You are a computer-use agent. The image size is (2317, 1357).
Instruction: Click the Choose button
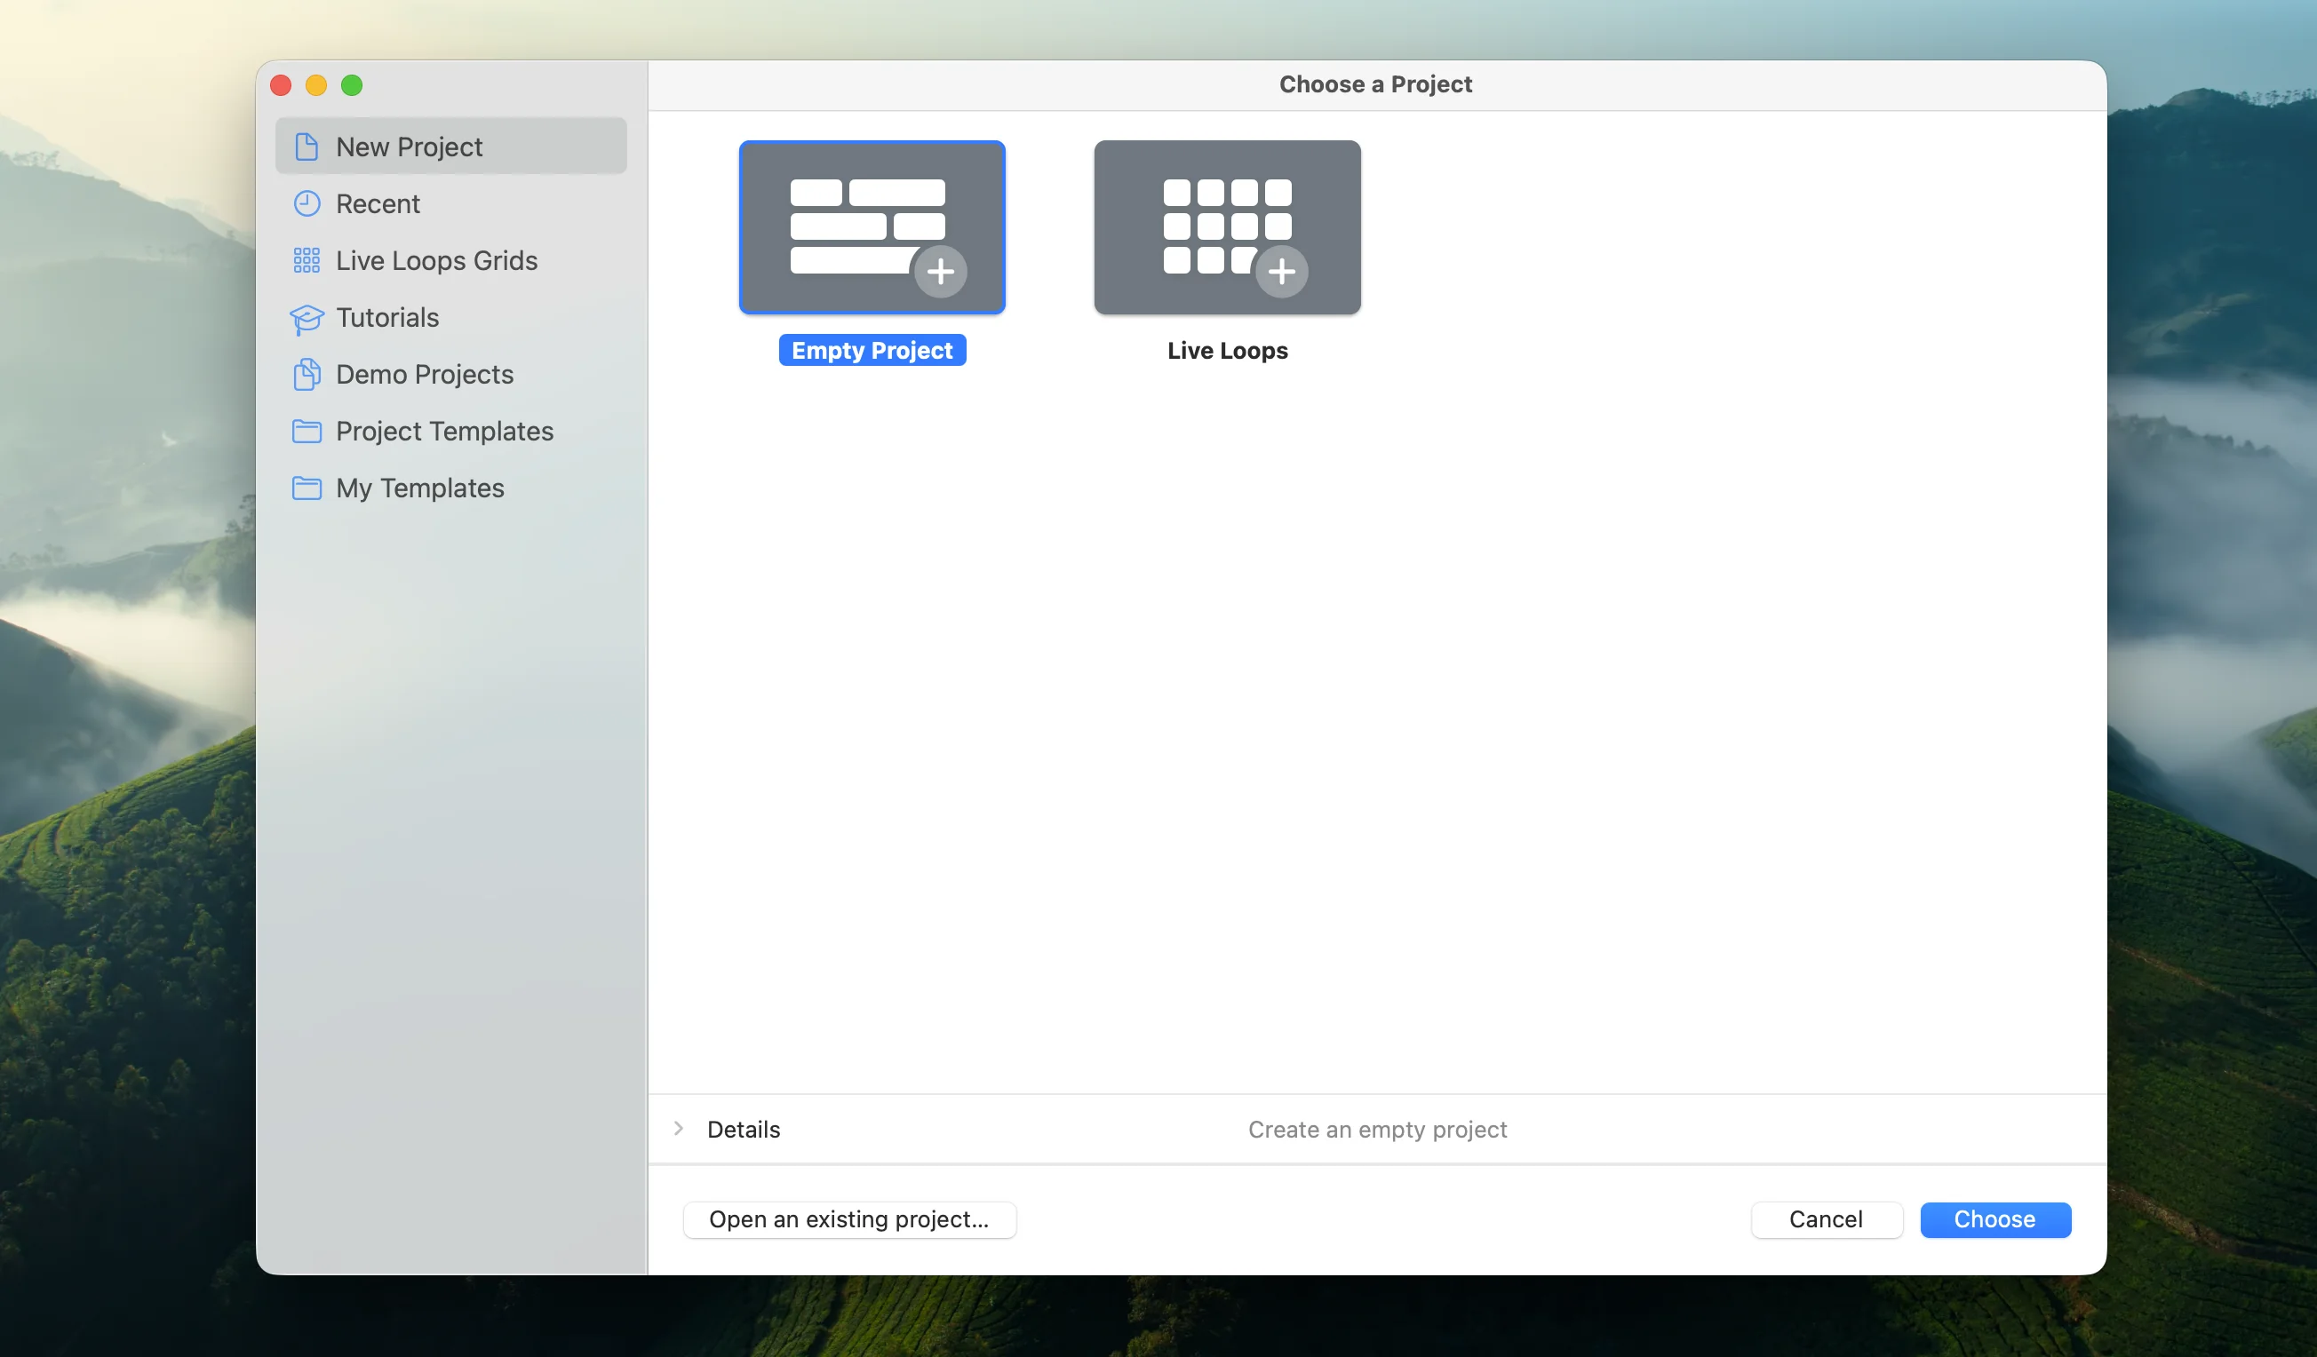point(1995,1219)
